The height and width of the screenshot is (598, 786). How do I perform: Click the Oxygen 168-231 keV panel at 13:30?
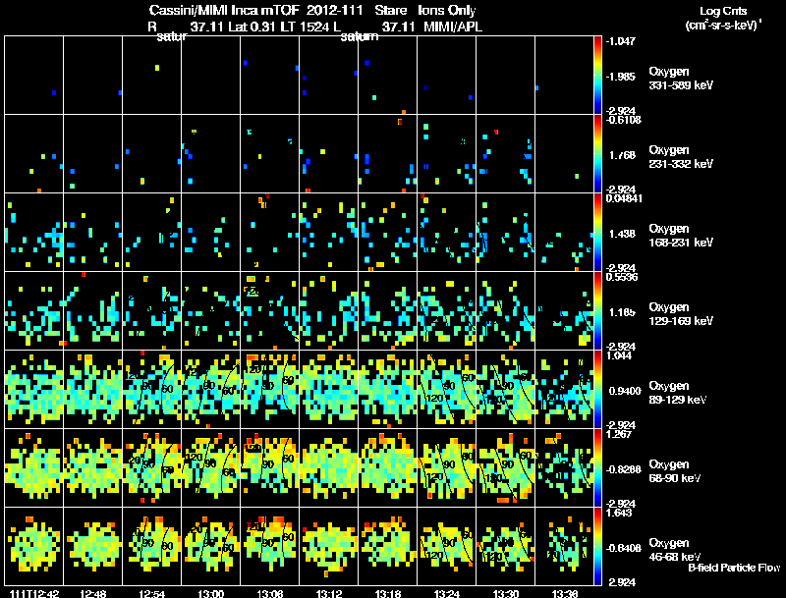tap(505, 233)
